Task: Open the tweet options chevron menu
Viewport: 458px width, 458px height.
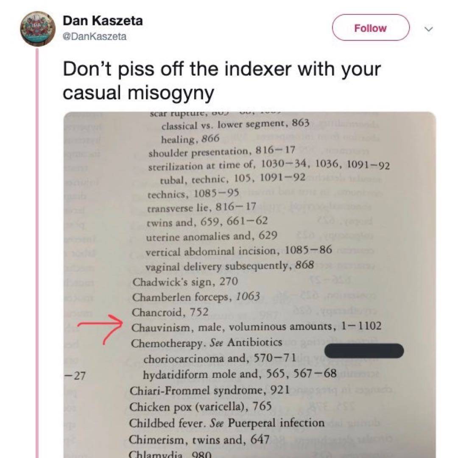Action: point(429,29)
